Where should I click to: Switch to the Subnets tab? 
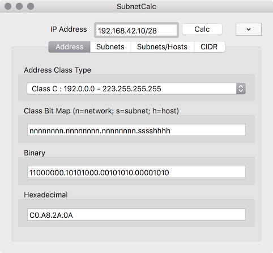point(110,47)
